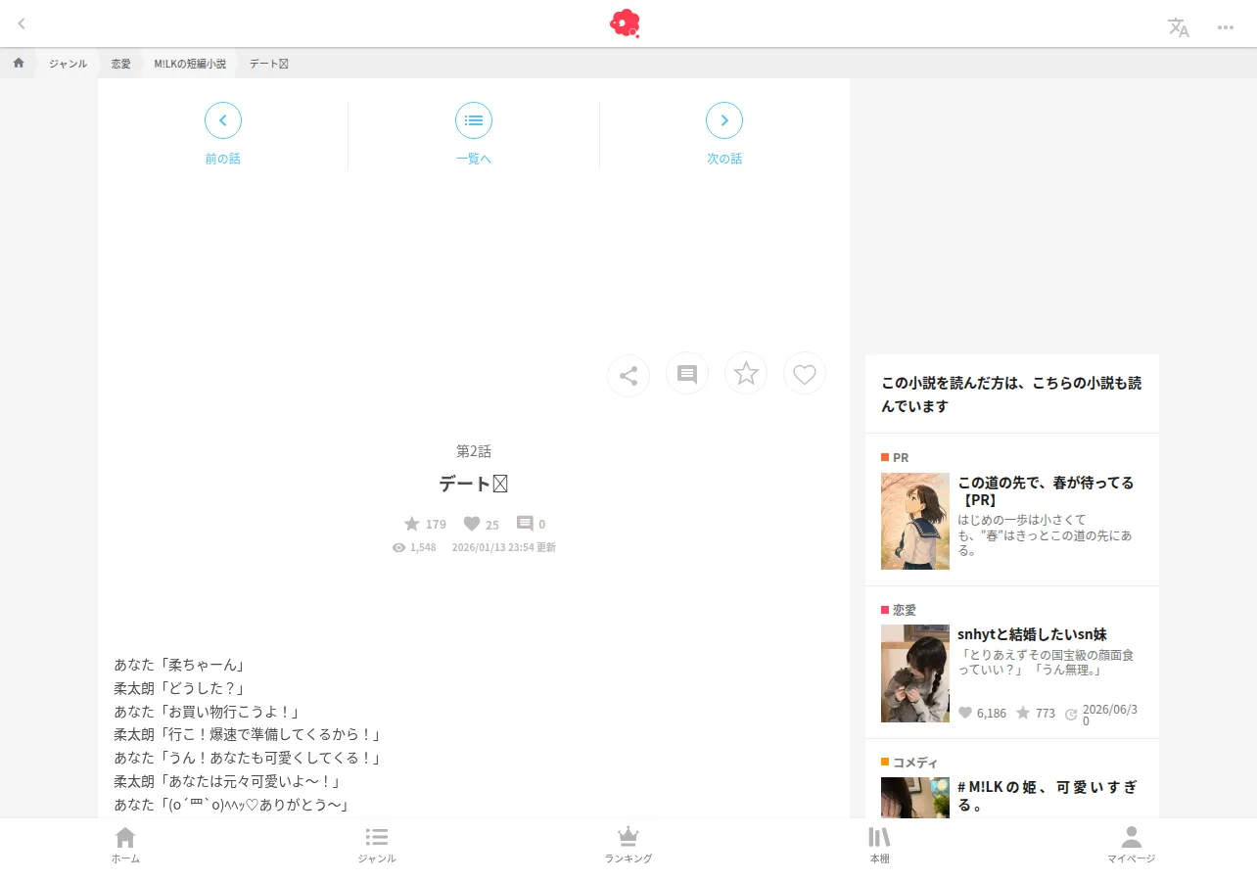Click the eye view count 1,548

coord(414,547)
